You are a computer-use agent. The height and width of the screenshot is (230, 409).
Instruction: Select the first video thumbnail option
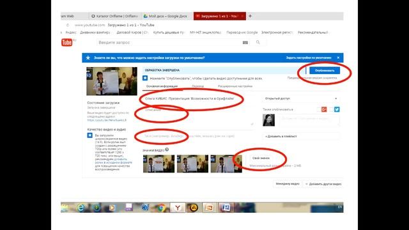(159, 164)
